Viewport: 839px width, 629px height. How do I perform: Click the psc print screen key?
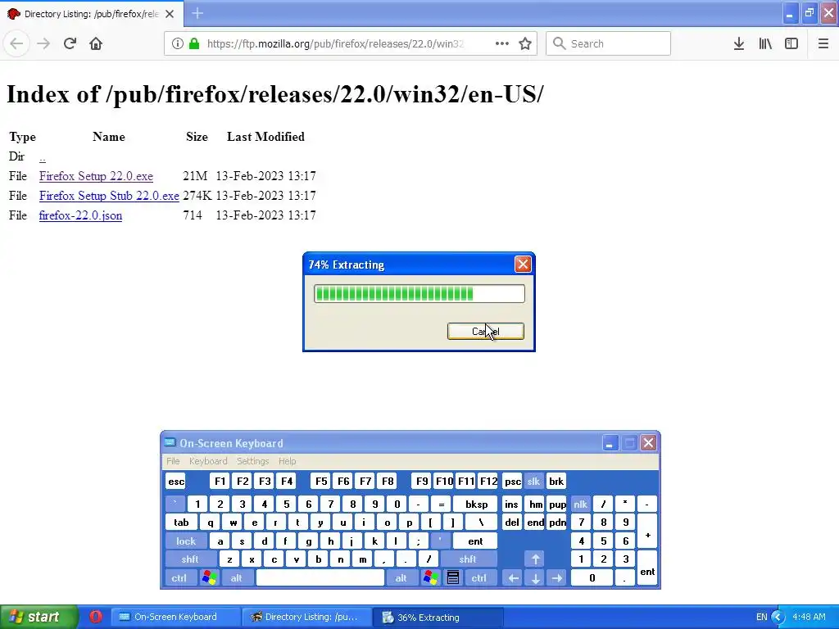tap(512, 482)
